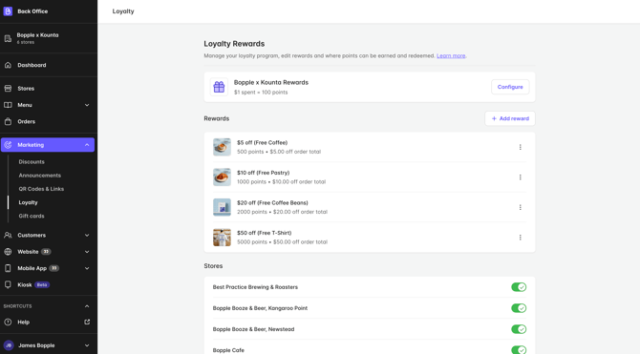640x354 pixels.
Task: Click the Back Office logo icon
Action: coord(8,11)
